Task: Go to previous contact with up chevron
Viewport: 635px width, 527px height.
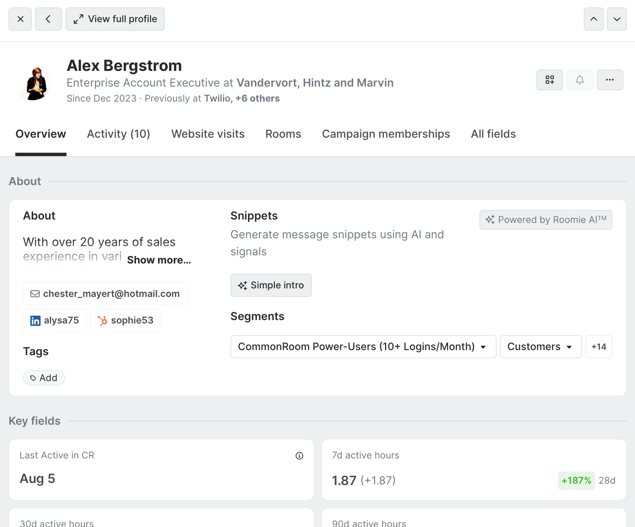Action: (x=593, y=19)
